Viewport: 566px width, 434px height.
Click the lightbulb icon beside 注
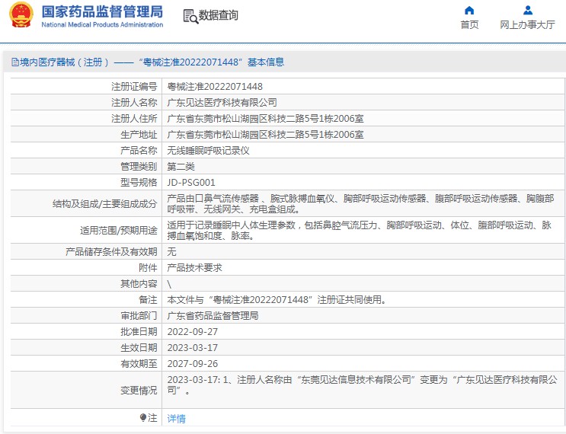pyautogui.click(x=142, y=418)
